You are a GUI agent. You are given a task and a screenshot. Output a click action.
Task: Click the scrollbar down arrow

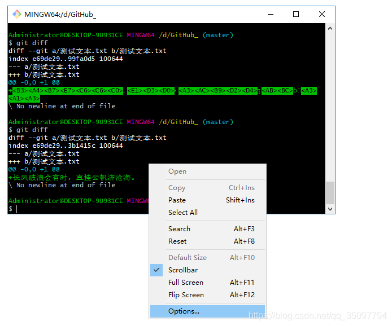point(330,209)
